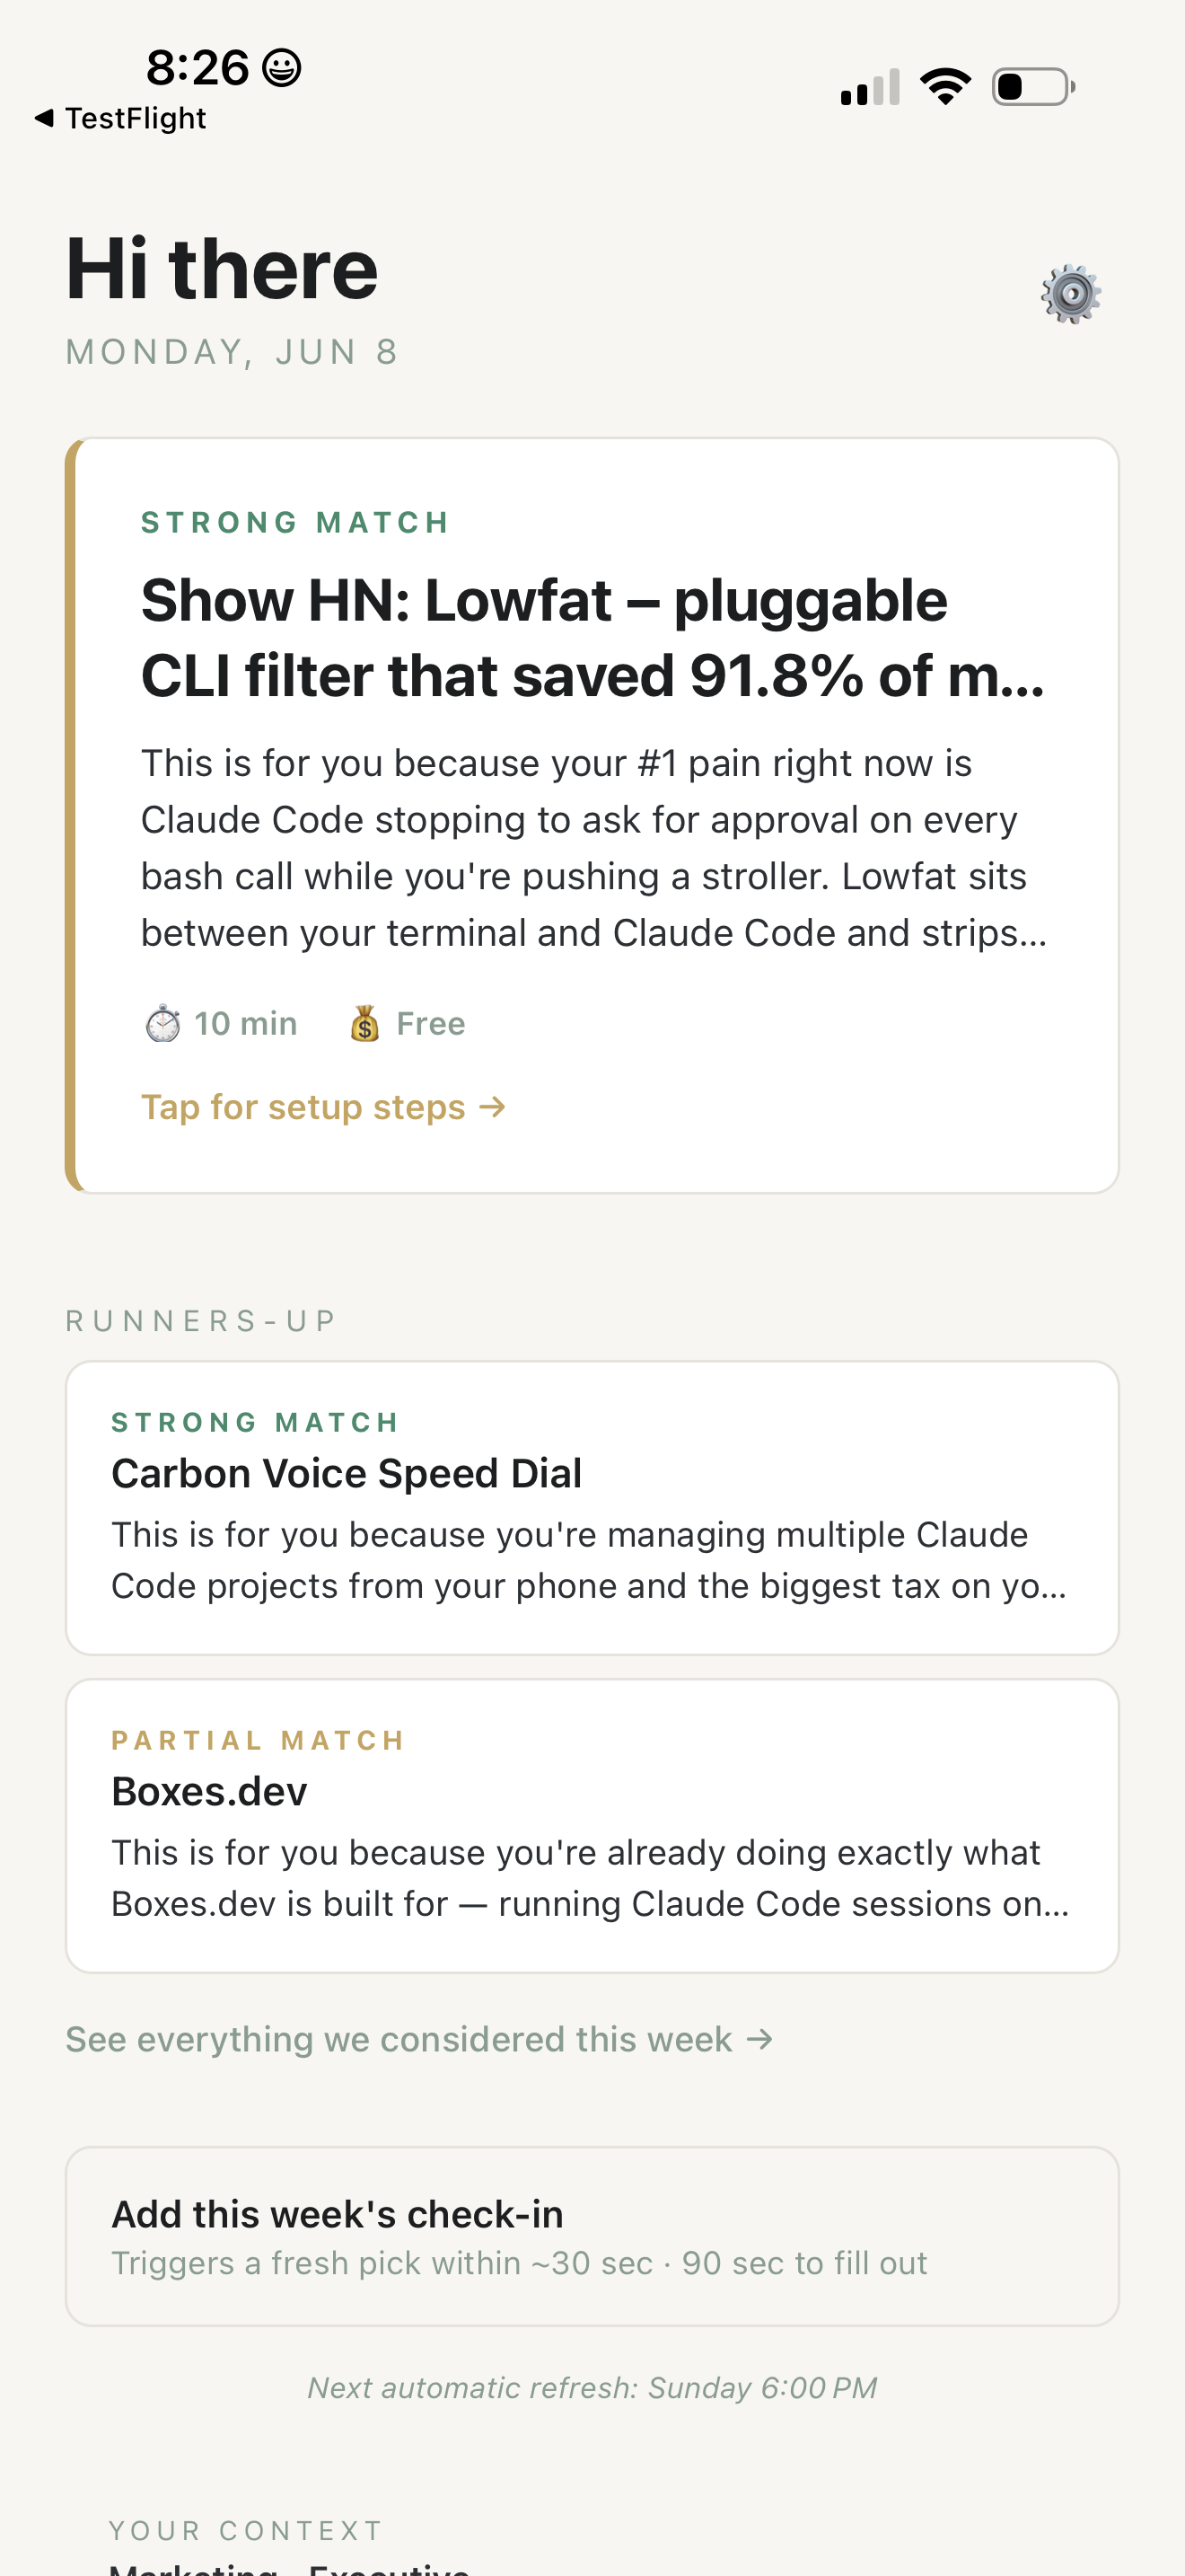Tap the smiley face next to time
This screenshot has width=1185, height=2576.
point(282,68)
